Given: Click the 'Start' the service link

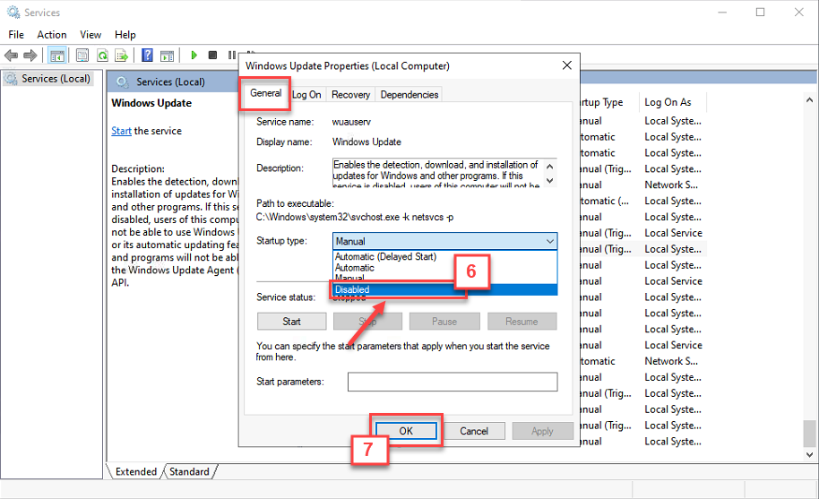Looking at the screenshot, I should tap(121, 131).
